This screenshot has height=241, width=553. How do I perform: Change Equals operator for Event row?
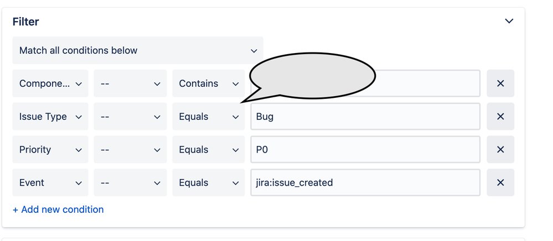[x=209, y=182]
